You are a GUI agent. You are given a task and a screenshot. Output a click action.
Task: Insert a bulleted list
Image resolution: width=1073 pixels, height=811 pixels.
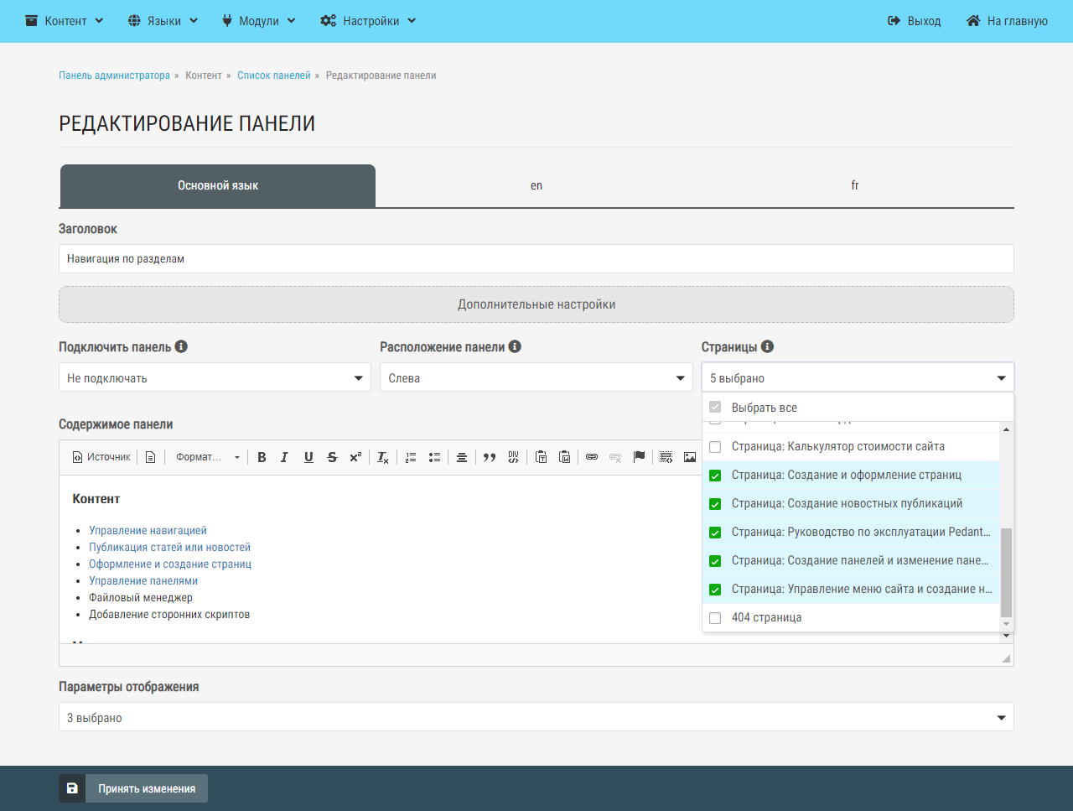pyautogui.click(x=434, y=457)
